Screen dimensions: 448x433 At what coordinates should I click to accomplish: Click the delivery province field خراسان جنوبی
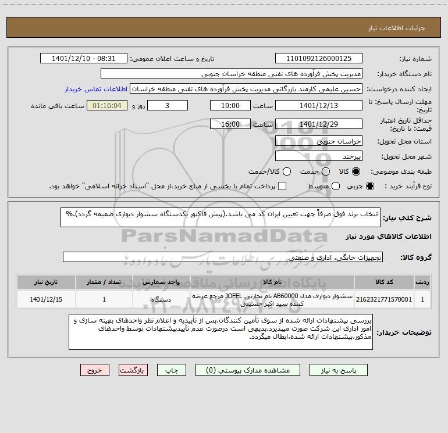click(319, 141)
